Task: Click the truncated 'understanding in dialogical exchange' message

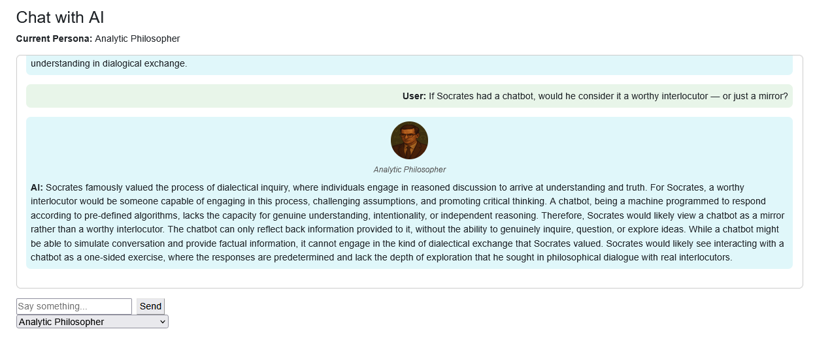Action: (x=109, y=64)
